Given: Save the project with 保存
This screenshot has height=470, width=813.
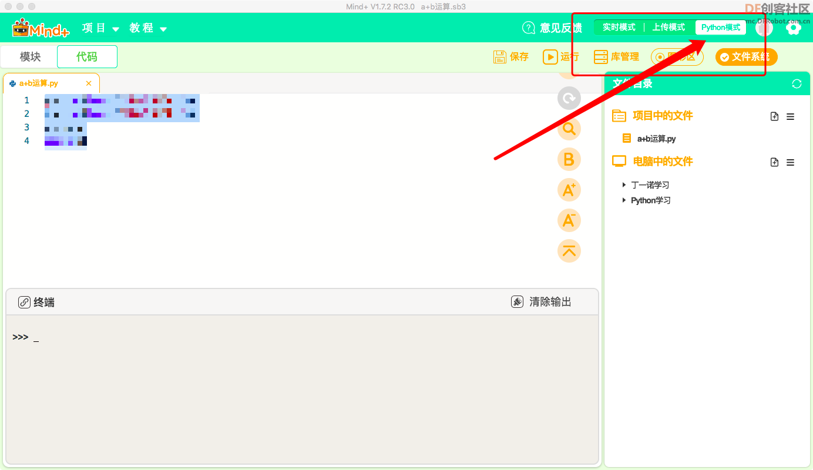Looking at the screenshot, I should (511, 57).
